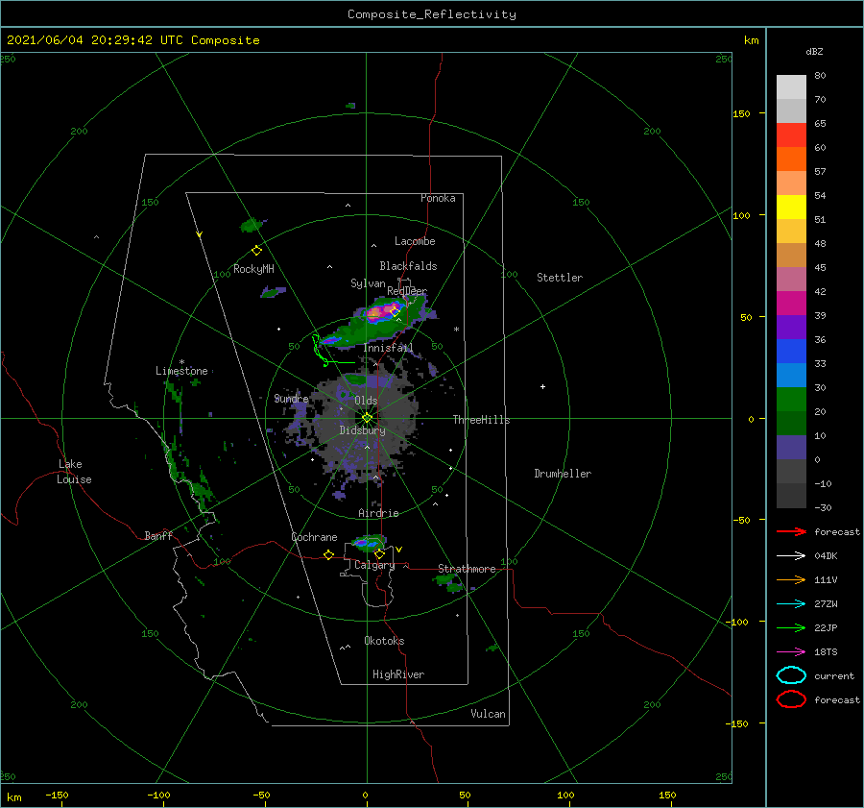
Task: Click the -30 value on dBZ scale
Action: click(x=823, y=507)
